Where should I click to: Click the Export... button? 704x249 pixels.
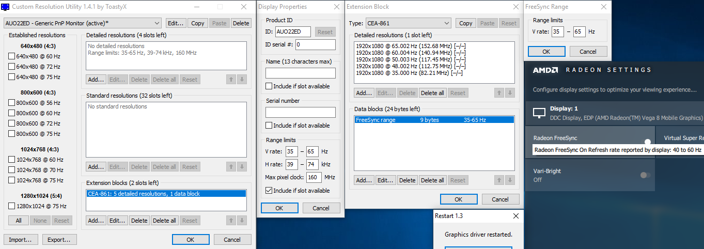pyautogui.click(x=59, y=240)
